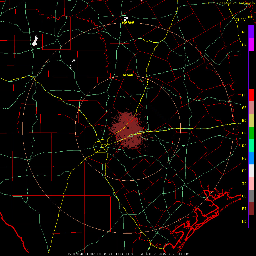The image size is (256, 256).
Task: Click the RF text label in legend
Action: click(244, 32)
